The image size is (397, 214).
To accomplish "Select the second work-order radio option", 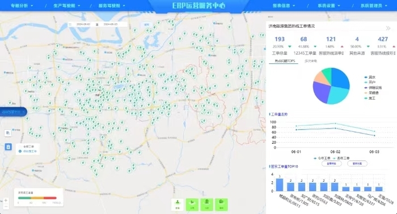I will [20, 151].
